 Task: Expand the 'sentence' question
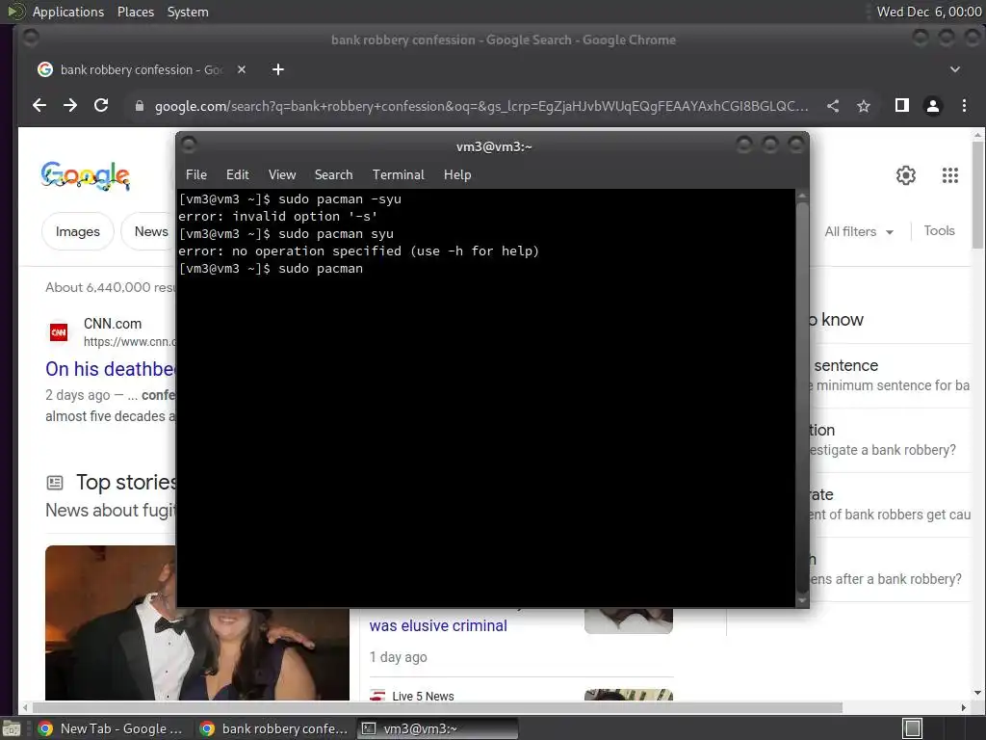click(891, 376)
